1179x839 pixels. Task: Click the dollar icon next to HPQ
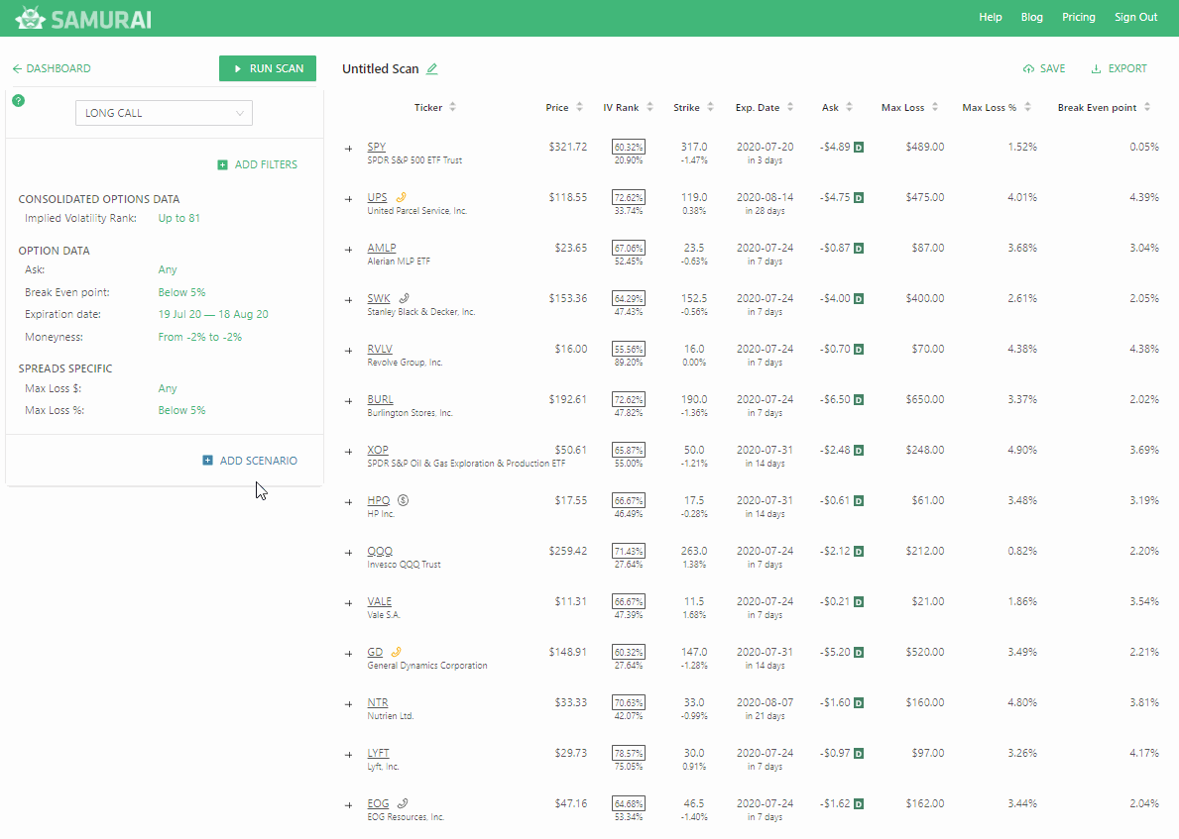click(403, 500)
